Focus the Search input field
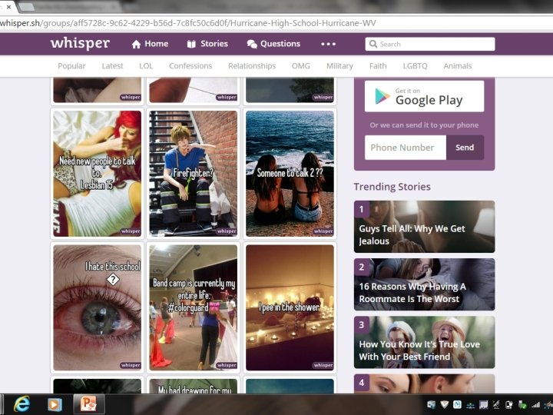Viewport: 553px width, 415px height. point(430,44)
